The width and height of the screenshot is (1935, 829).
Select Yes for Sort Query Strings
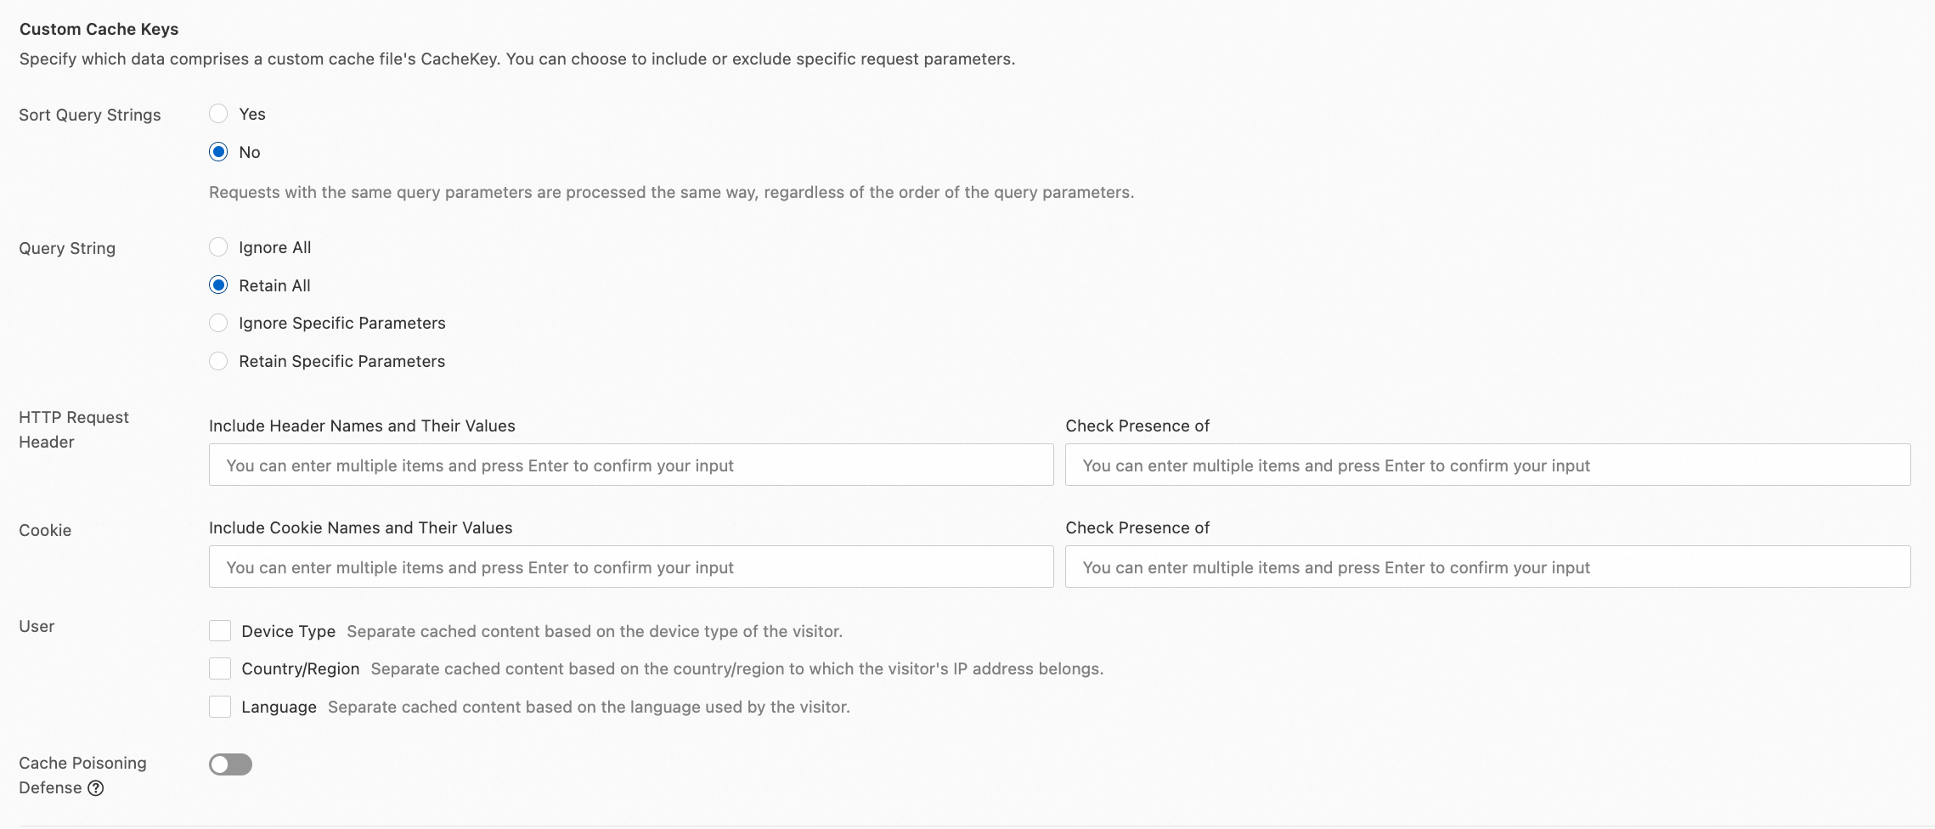click(218, 114)
